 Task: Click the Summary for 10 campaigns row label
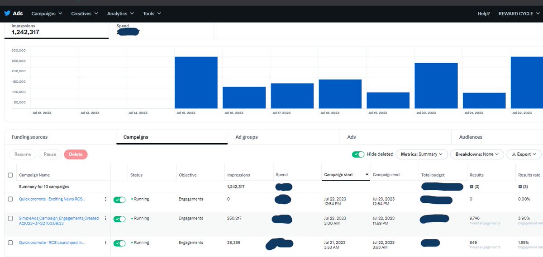click(44, 187)
